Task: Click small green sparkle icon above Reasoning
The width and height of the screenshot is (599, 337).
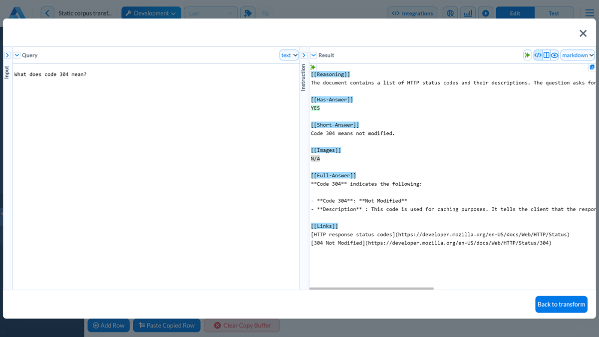Action: [313, 67]
